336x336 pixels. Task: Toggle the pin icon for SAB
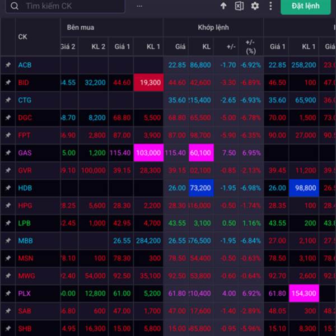[8, 311]
